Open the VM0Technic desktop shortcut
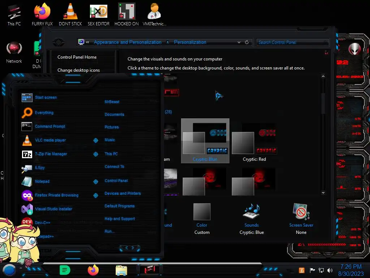This screenshot has height=278, width=370. 154,14
